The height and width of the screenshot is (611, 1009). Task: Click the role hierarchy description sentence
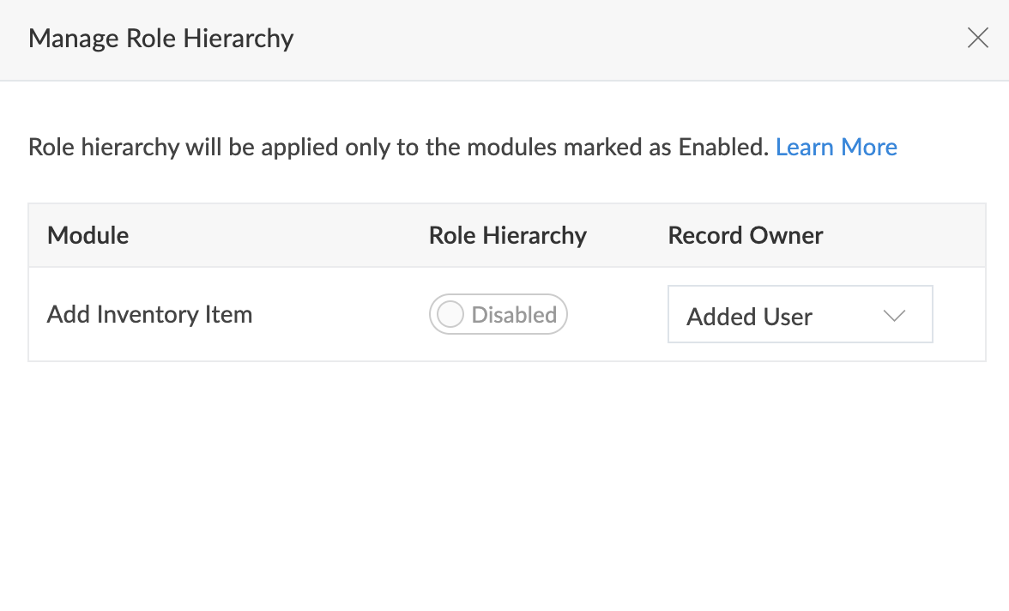(x=396, y=148)
